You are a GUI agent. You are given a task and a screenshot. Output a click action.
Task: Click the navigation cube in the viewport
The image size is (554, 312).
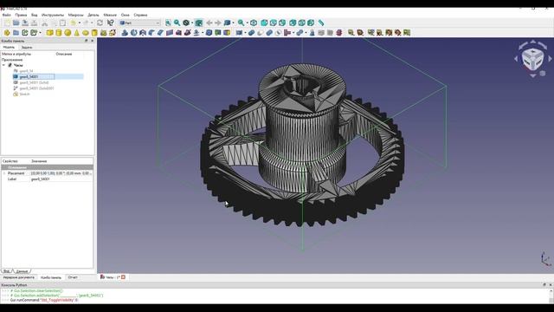pyautogui.click(x=533, y=59)
